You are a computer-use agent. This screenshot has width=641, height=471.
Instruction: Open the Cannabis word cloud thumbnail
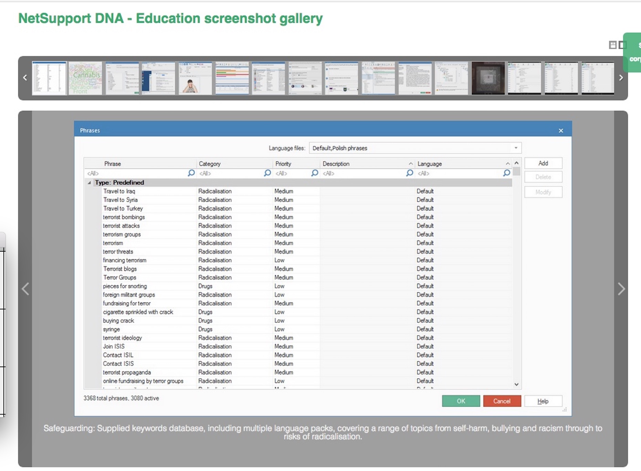[x=85, y=78]
